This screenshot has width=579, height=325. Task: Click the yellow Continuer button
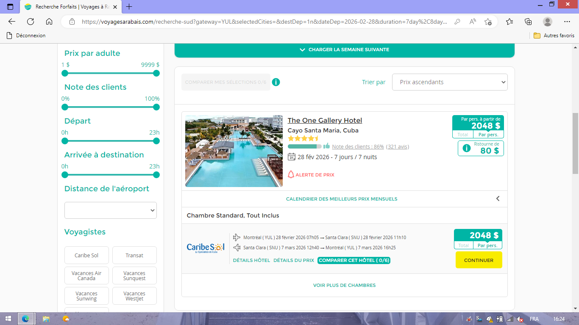[x=479, y=260]
